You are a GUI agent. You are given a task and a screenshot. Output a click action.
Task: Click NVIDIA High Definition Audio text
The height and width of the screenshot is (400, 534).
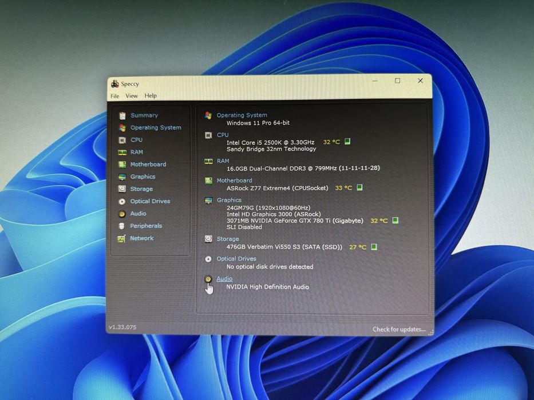pyautogui.click(x=268, y=287)
